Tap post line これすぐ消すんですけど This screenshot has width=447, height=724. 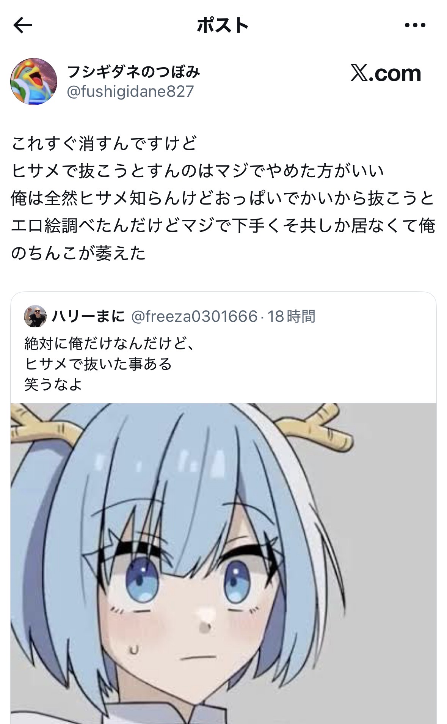[104, 144]
